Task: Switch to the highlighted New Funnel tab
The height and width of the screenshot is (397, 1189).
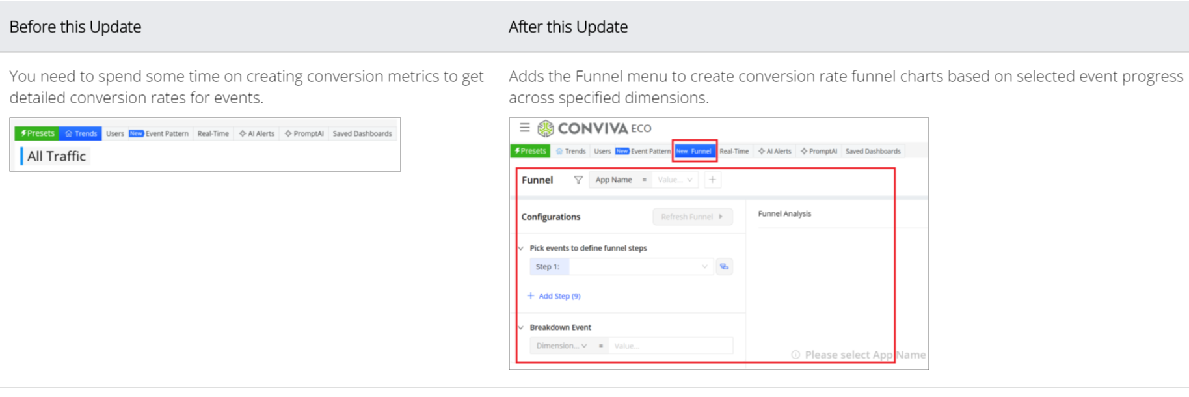Action: point(694,151)
